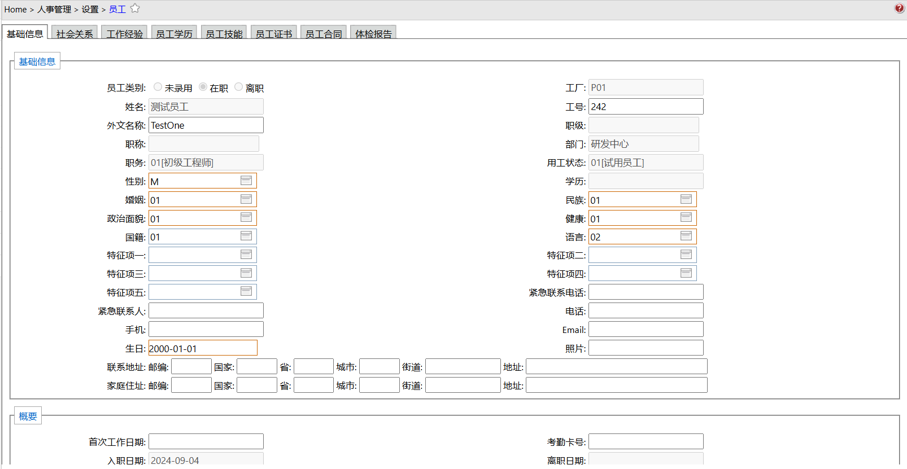Open 人事管理 in the breadcrumb
Viewport: 907px width, 469px height.
click(54, 9)
